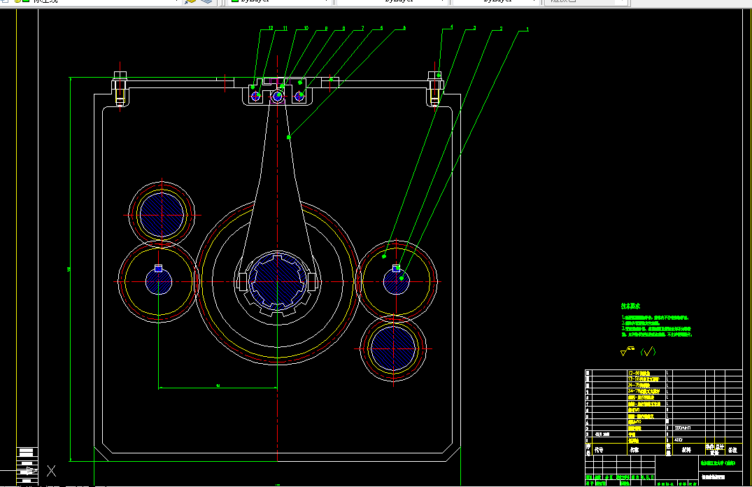Select the upper-left gear's blue hatched shaft
Screen dimensions: 752x487
(x=162, y=215)
